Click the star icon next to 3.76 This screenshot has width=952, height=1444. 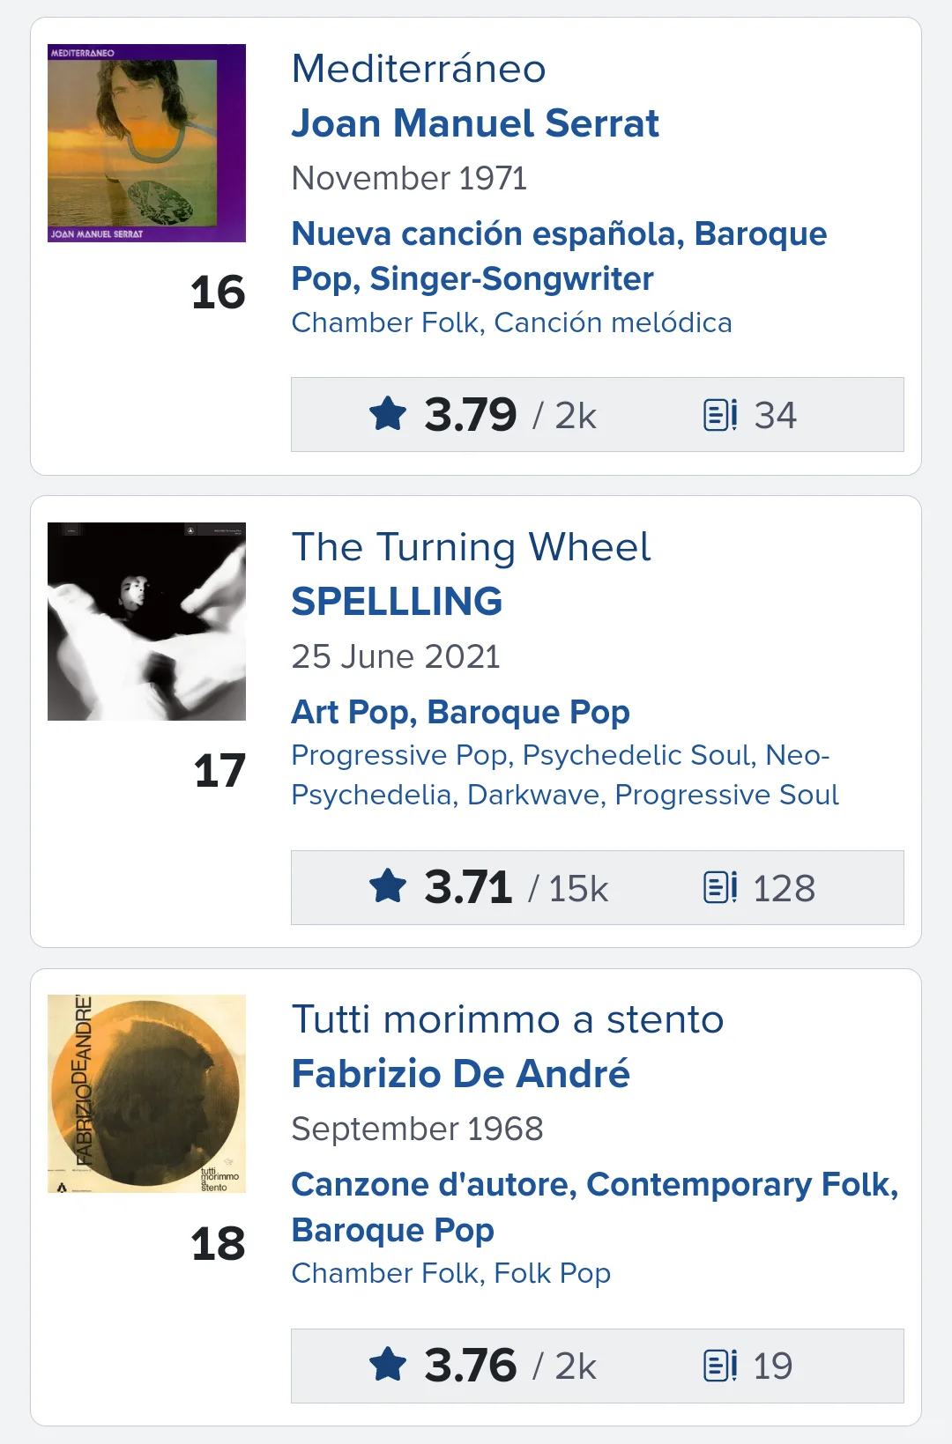coord(388,1366)
